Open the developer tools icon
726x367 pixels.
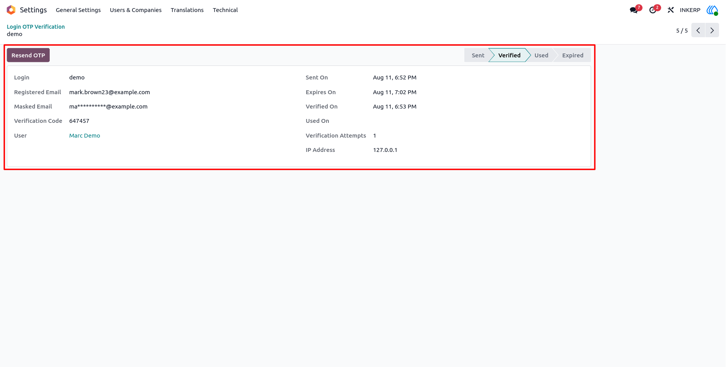670,10
